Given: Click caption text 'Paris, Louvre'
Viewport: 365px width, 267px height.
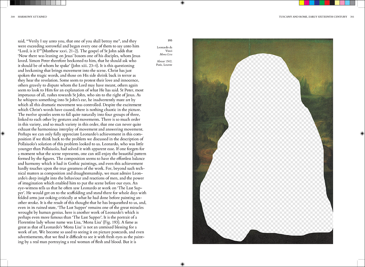Looking at the screenshot, I should click(164, 65).
